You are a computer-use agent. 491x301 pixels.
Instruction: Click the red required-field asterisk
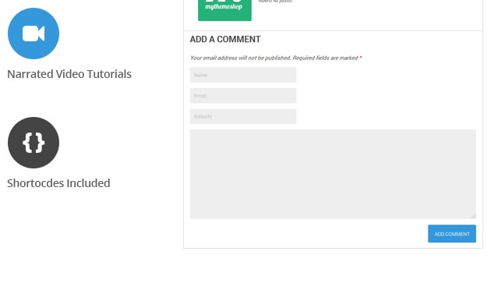pos(360,58)
